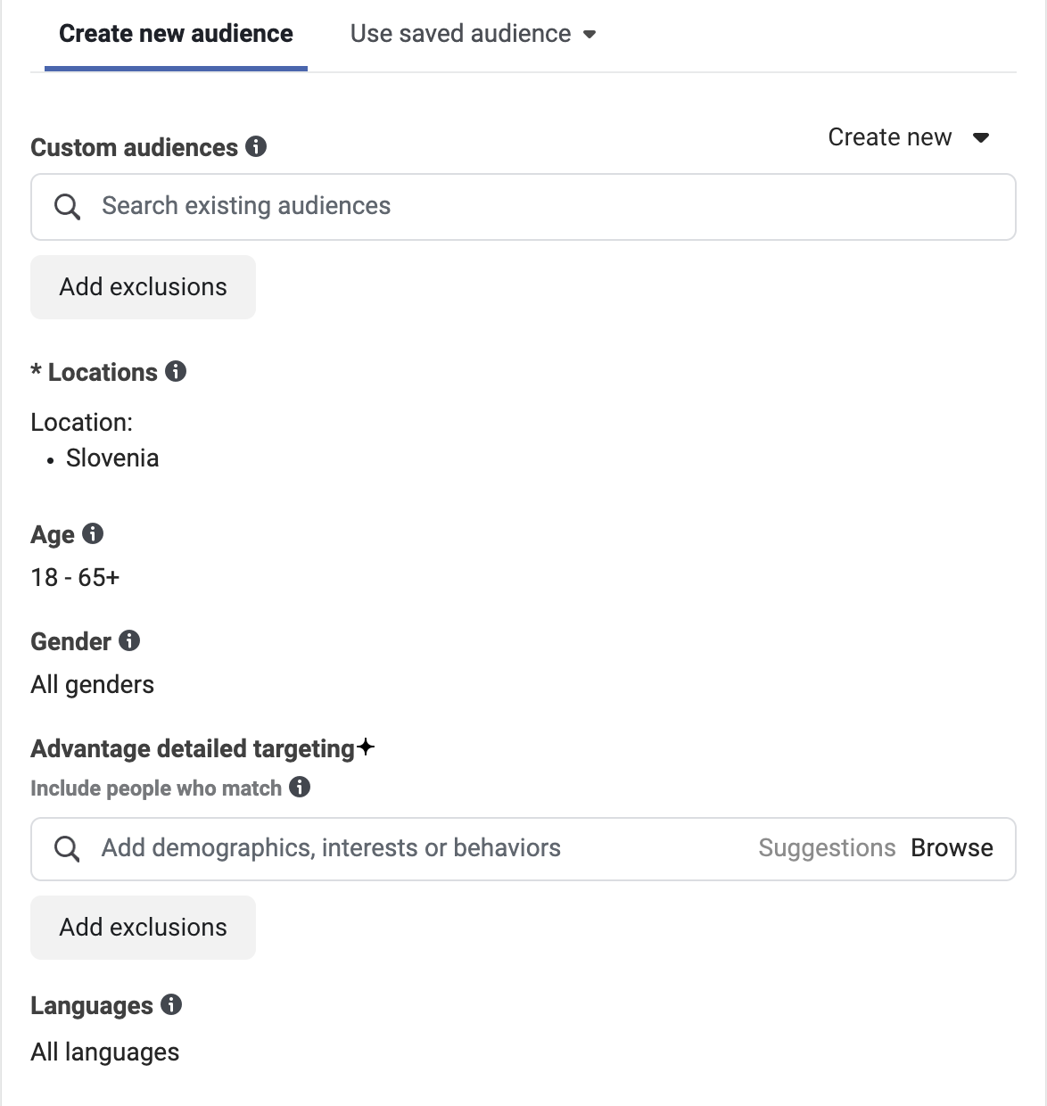Click the search icon in the existing audiences field
This screenshot has width=1047, height=1106.
68,207
